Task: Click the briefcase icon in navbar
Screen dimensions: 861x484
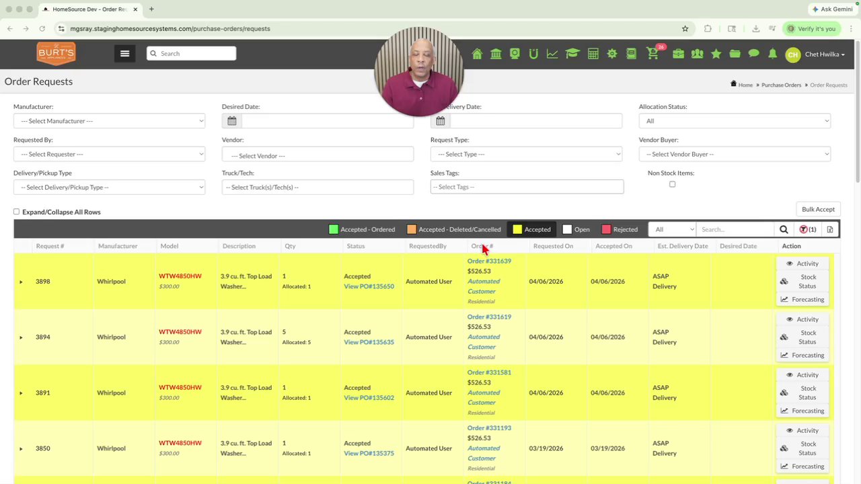Action: click(678, 54)
